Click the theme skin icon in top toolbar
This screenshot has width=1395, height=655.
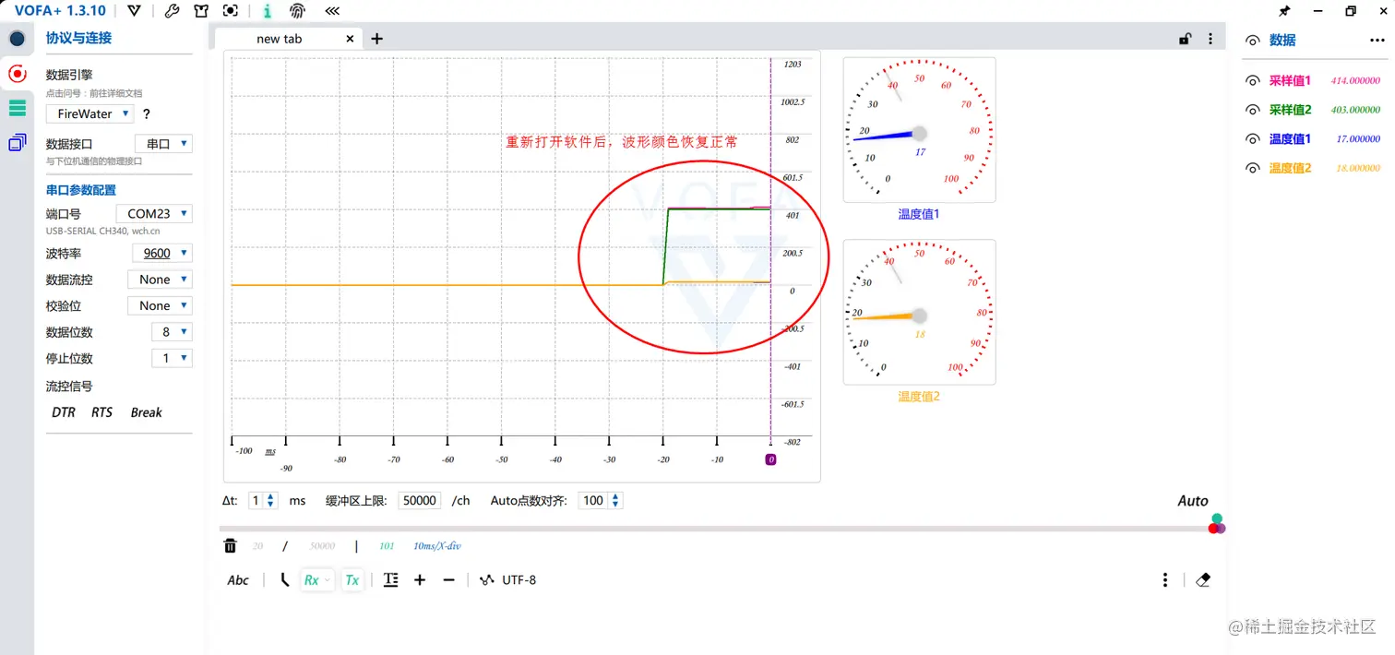click(x=200, y=10)
